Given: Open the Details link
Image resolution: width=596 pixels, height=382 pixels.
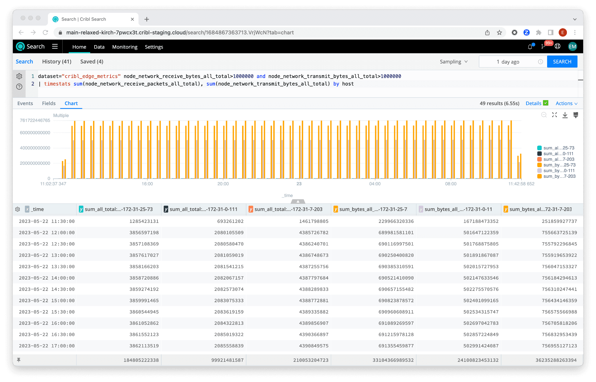Looking at the screenshot, I should pyautogui.click(x=533, y=103).
